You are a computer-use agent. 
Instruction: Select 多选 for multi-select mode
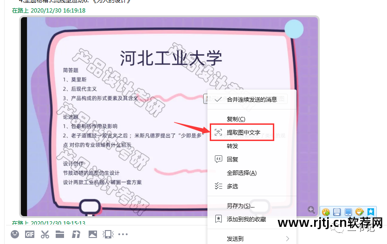point(252,186)
